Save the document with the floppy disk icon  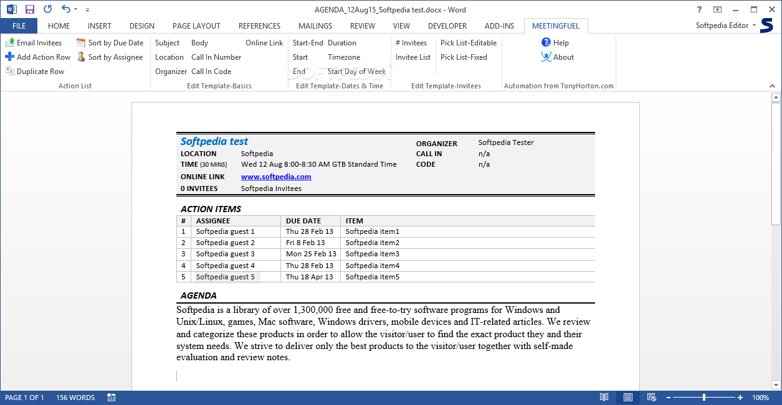pyautogui.click(x=30, y=9)
